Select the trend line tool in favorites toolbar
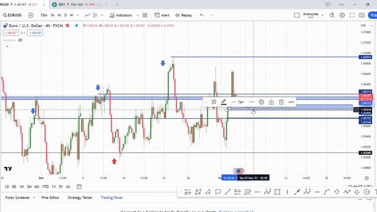 [227, 192]
